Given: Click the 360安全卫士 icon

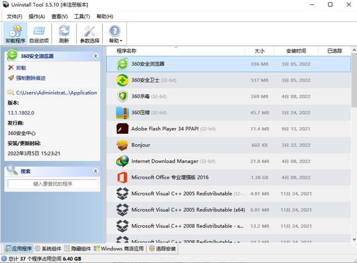Looking at the screenshot, I should point(123,80).
